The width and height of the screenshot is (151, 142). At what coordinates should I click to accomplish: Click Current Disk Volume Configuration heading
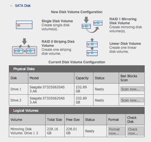[x=77, y=62]
